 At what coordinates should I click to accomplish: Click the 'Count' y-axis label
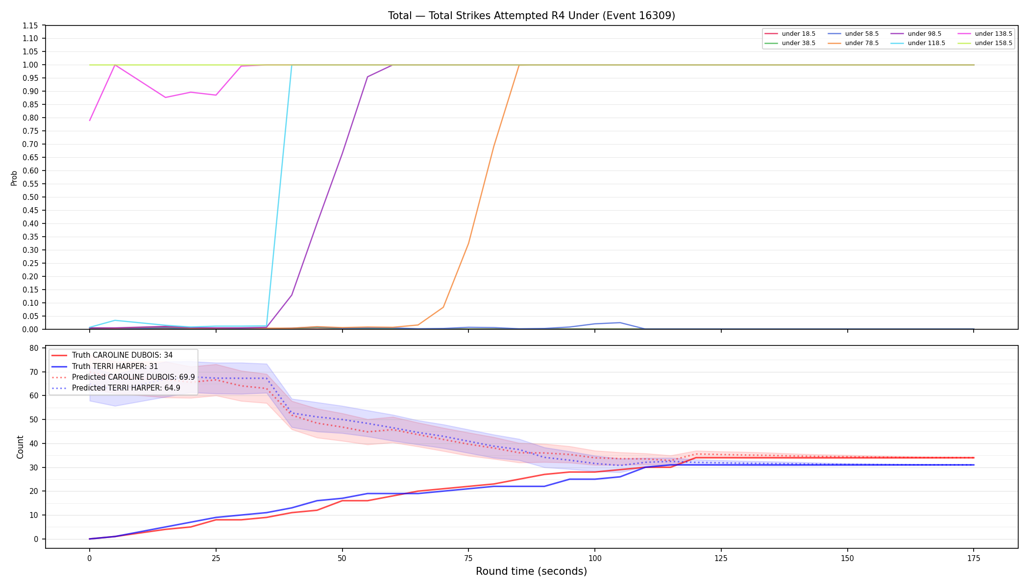click(x=20, y=447)
